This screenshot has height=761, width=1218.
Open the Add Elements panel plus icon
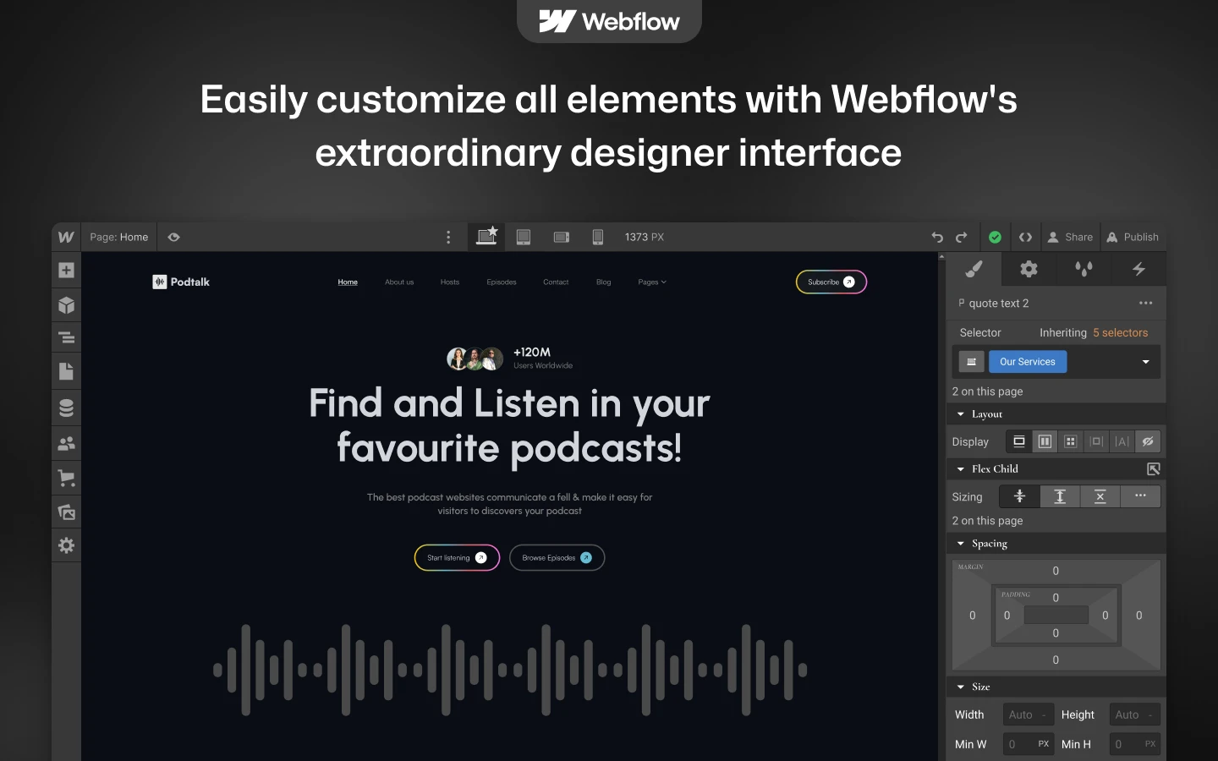point(66,271)
